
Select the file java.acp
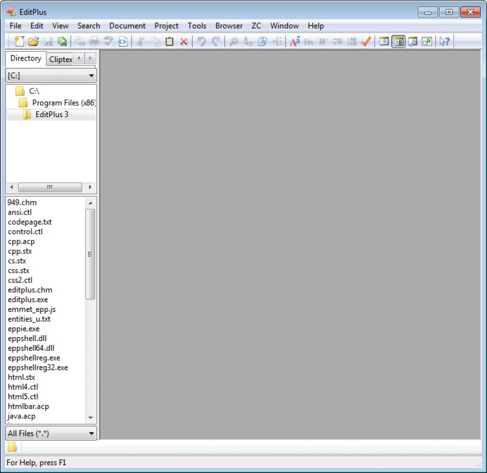pyautogui.click(x=22, y=416)
